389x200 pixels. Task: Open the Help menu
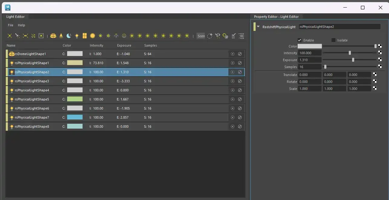[x=21, y=25]
